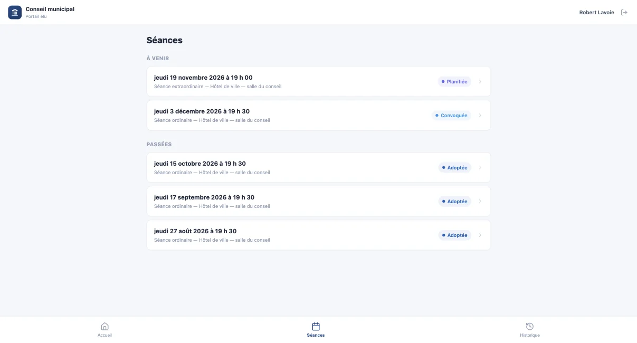
Task: Click the À VENIR section label
Action: 158,58
